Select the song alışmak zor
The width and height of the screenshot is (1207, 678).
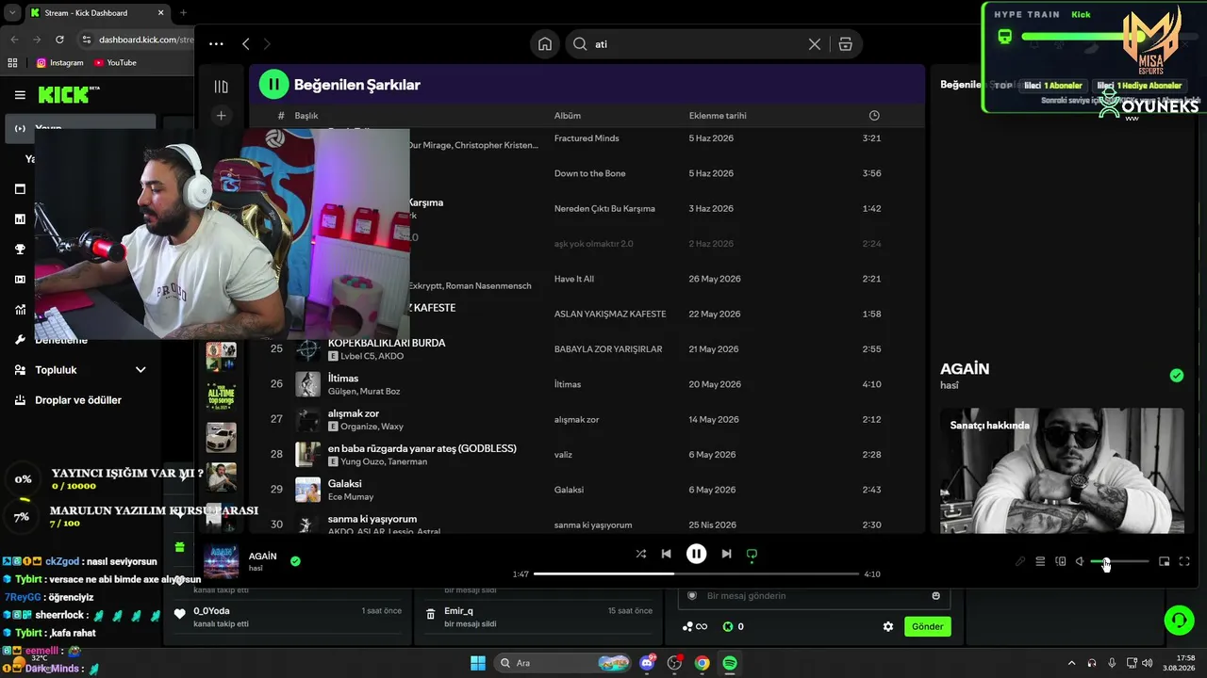point(354,413)
